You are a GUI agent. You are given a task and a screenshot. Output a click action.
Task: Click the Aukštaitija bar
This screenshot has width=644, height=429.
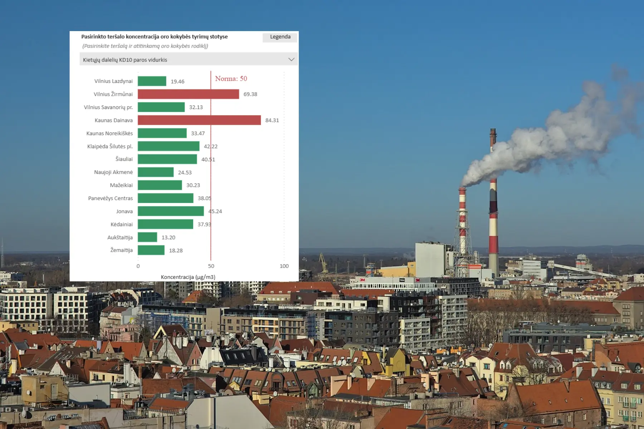click(x=147, y=237)
